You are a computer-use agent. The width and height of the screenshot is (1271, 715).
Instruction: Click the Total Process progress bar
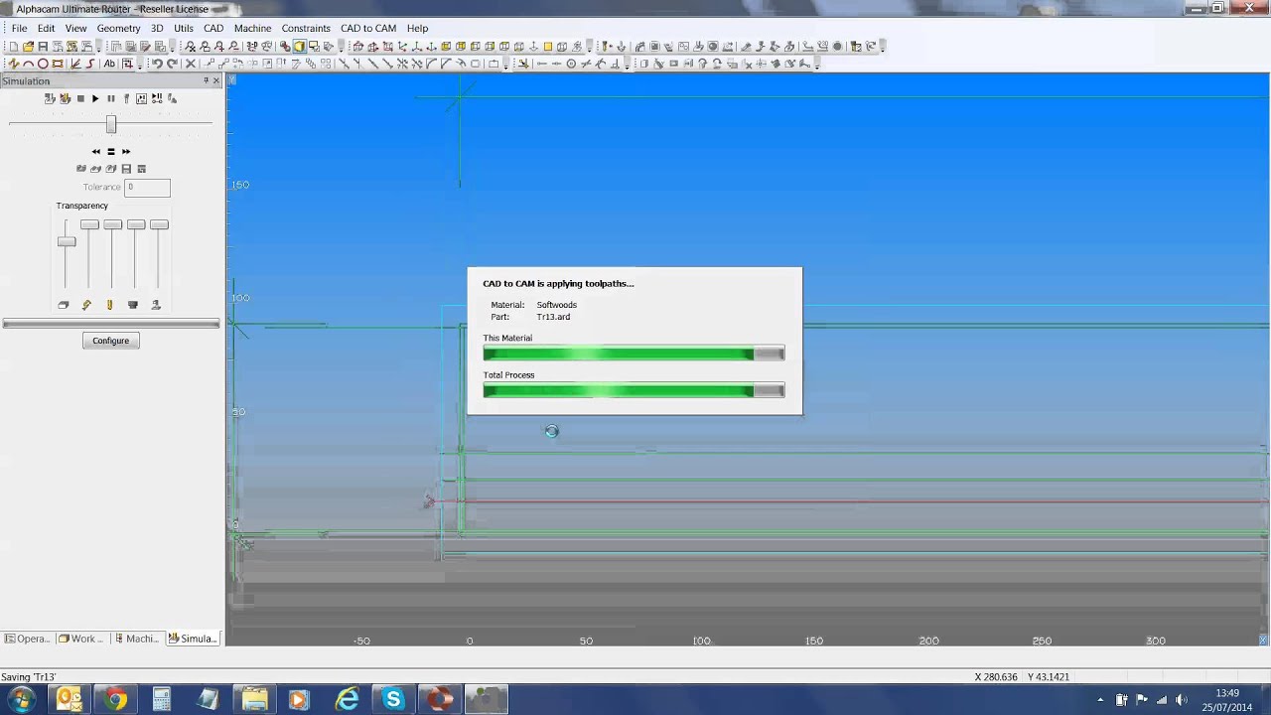coord(634,390)
